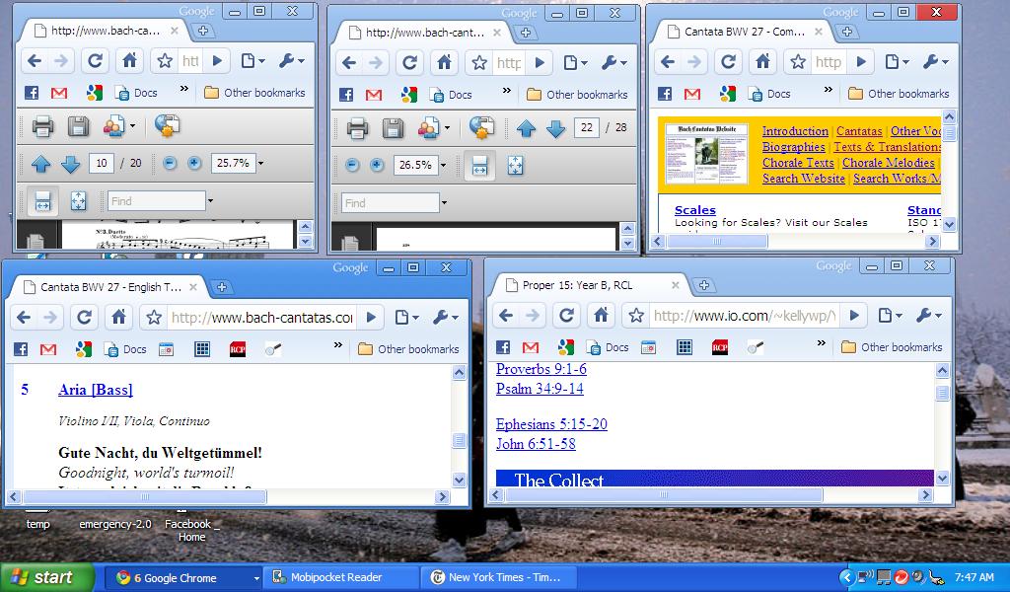Zoom in on the PDF showing 26.5%
1010x592 pixels.
click(x=377, y=166)
